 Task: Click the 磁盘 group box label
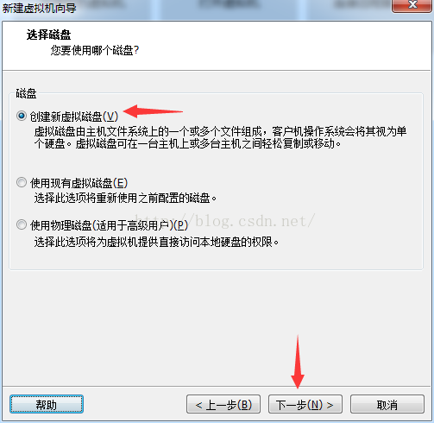click(26, 93)
